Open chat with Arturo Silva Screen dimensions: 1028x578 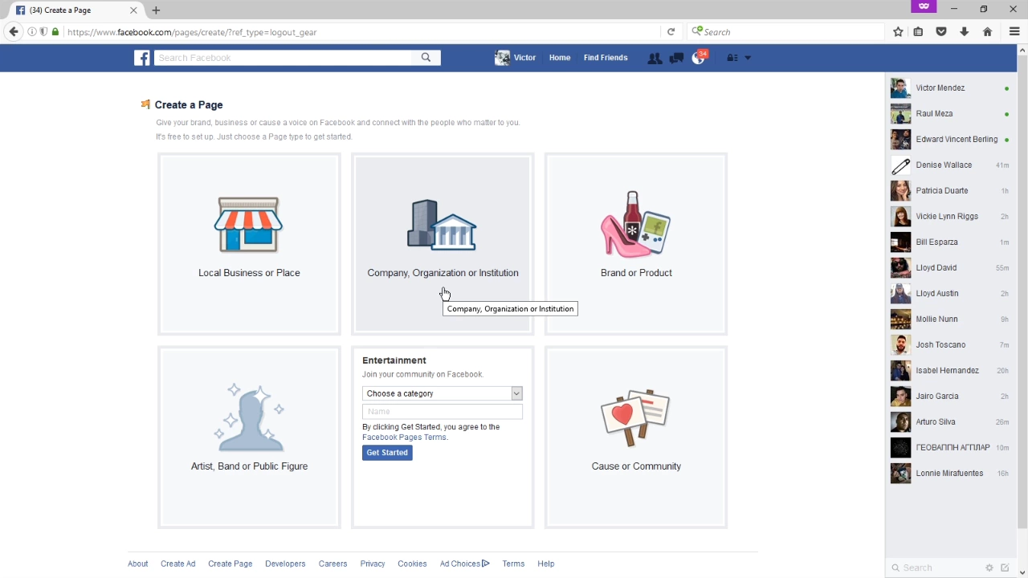click(x=951, y=422)
